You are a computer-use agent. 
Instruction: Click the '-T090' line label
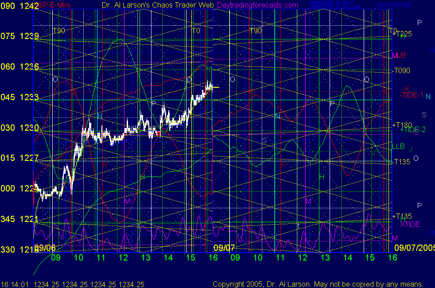[401, 70]
